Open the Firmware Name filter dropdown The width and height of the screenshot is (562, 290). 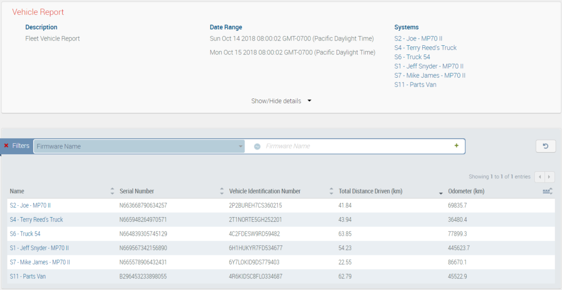138,146
